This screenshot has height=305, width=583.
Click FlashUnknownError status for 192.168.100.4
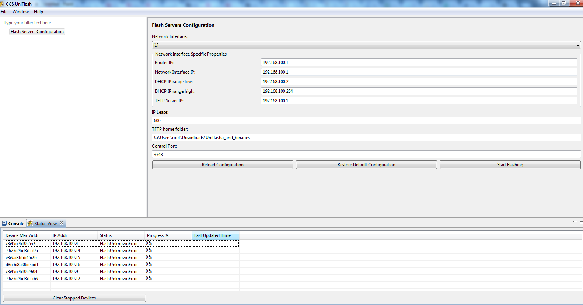tap(119, 244)
